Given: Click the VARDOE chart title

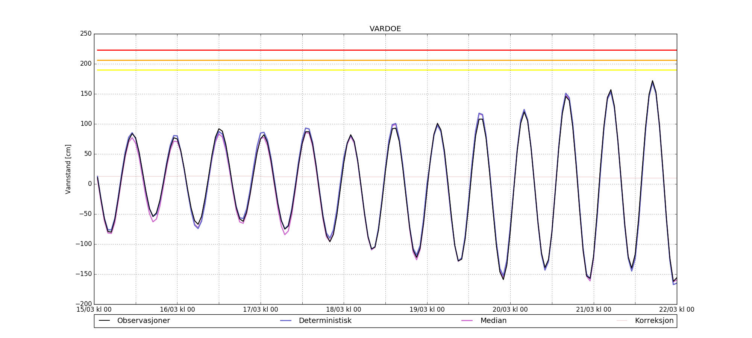Looking at the screenshot, I should (x=385, y=29).
